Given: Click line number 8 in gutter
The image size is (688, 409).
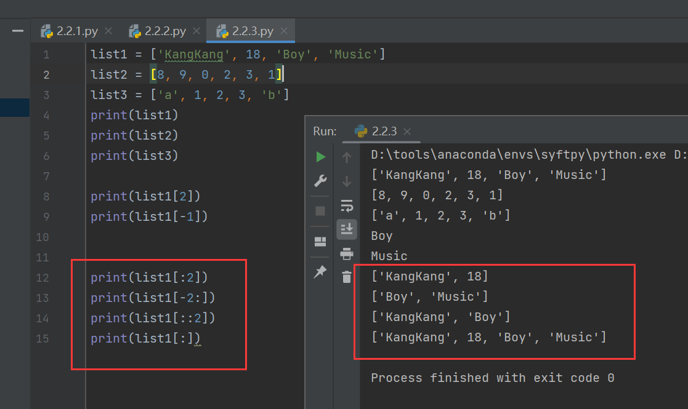Looking at the screenshot, I should coord(47,197).
